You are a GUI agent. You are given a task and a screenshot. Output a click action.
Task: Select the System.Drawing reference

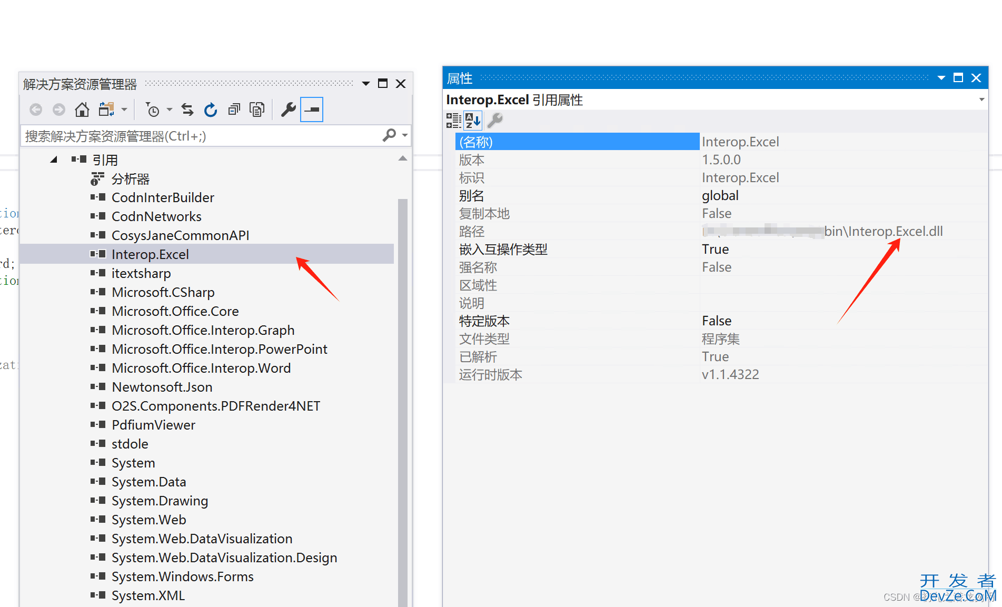pyautogui.click(x=160, y=501)
